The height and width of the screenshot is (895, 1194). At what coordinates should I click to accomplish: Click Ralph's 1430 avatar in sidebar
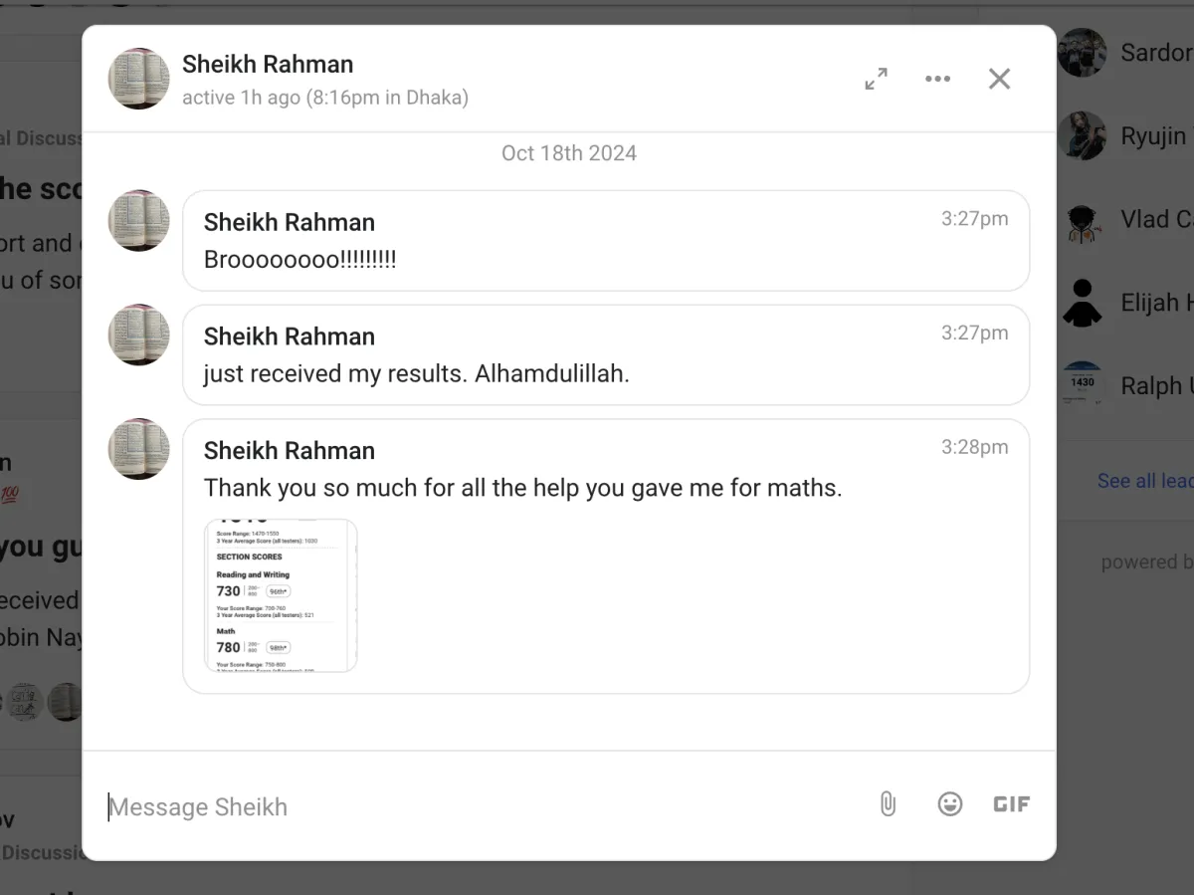[x=1083, y=384]
